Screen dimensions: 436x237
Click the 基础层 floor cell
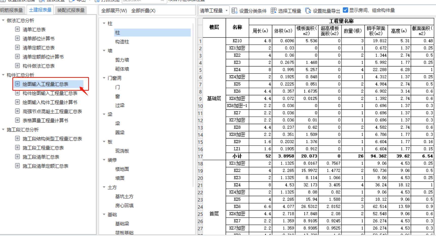[x=214, y=99]
